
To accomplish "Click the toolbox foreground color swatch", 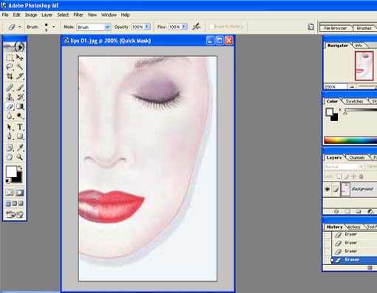I will click(11, 171).
